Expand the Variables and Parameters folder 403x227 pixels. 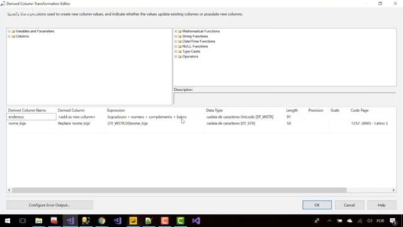9,32
